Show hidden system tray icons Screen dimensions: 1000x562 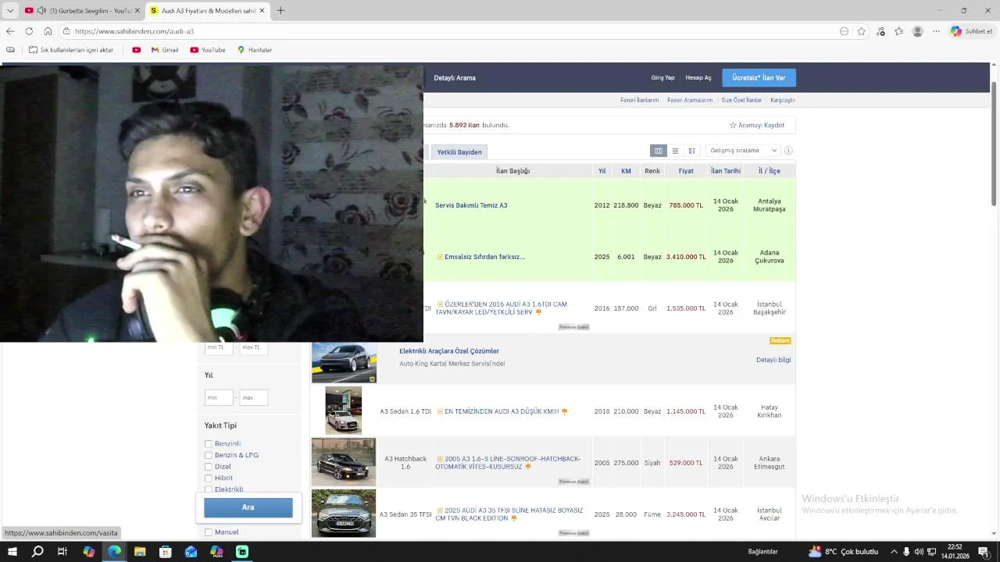895,552
